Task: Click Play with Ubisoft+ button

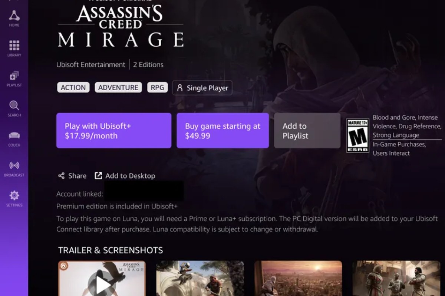Action: (113, 131)
